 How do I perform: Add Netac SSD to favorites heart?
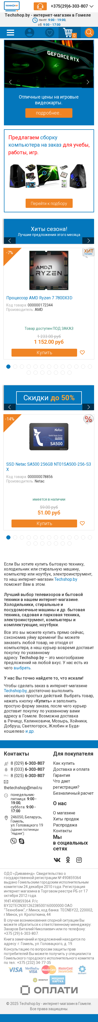(82, 523)
